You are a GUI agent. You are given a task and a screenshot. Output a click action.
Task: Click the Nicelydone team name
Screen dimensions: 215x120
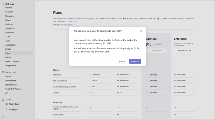point(14,104)
